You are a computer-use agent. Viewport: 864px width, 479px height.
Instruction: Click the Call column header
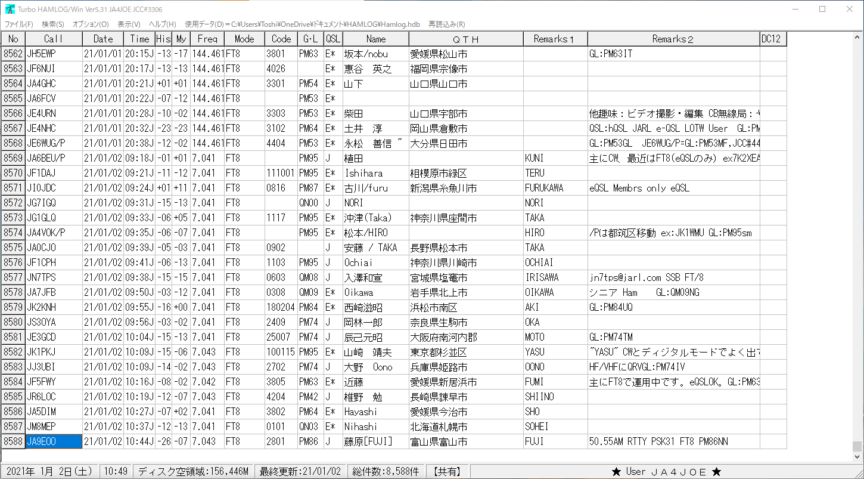(54, 39)
